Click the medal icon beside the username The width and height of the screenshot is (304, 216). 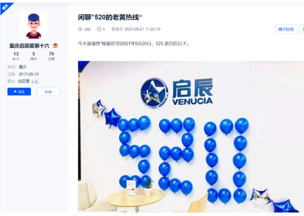(x=55, y=45)
